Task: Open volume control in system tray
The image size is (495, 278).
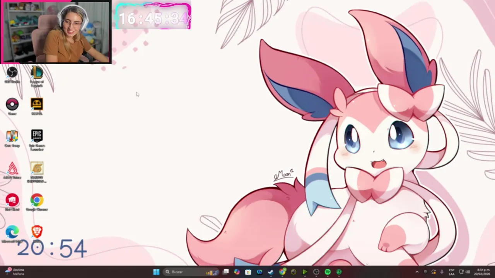Action: [468, 272]
